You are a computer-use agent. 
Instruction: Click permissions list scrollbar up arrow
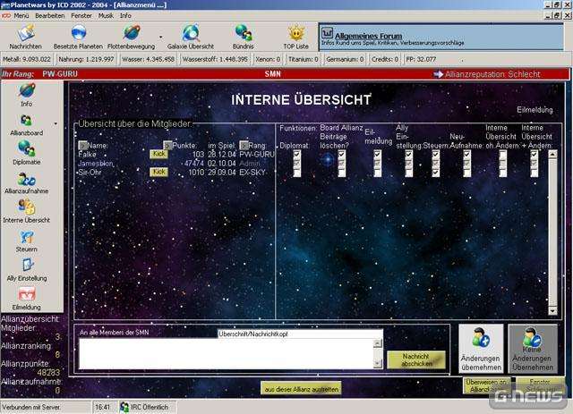click(x=552, y=155)
